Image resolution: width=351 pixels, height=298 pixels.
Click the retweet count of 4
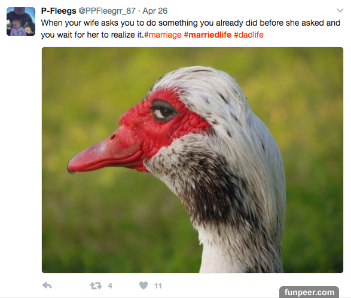[x=110, y=286]
